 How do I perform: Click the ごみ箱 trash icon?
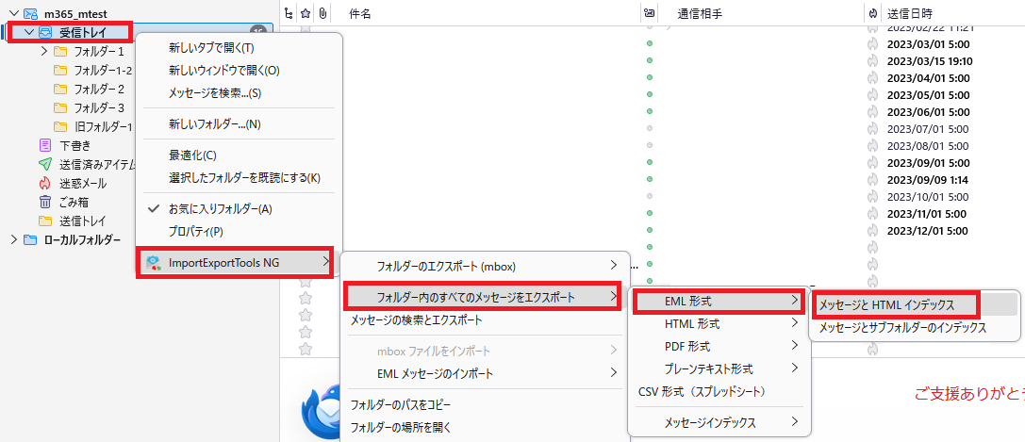click(45, 203)
